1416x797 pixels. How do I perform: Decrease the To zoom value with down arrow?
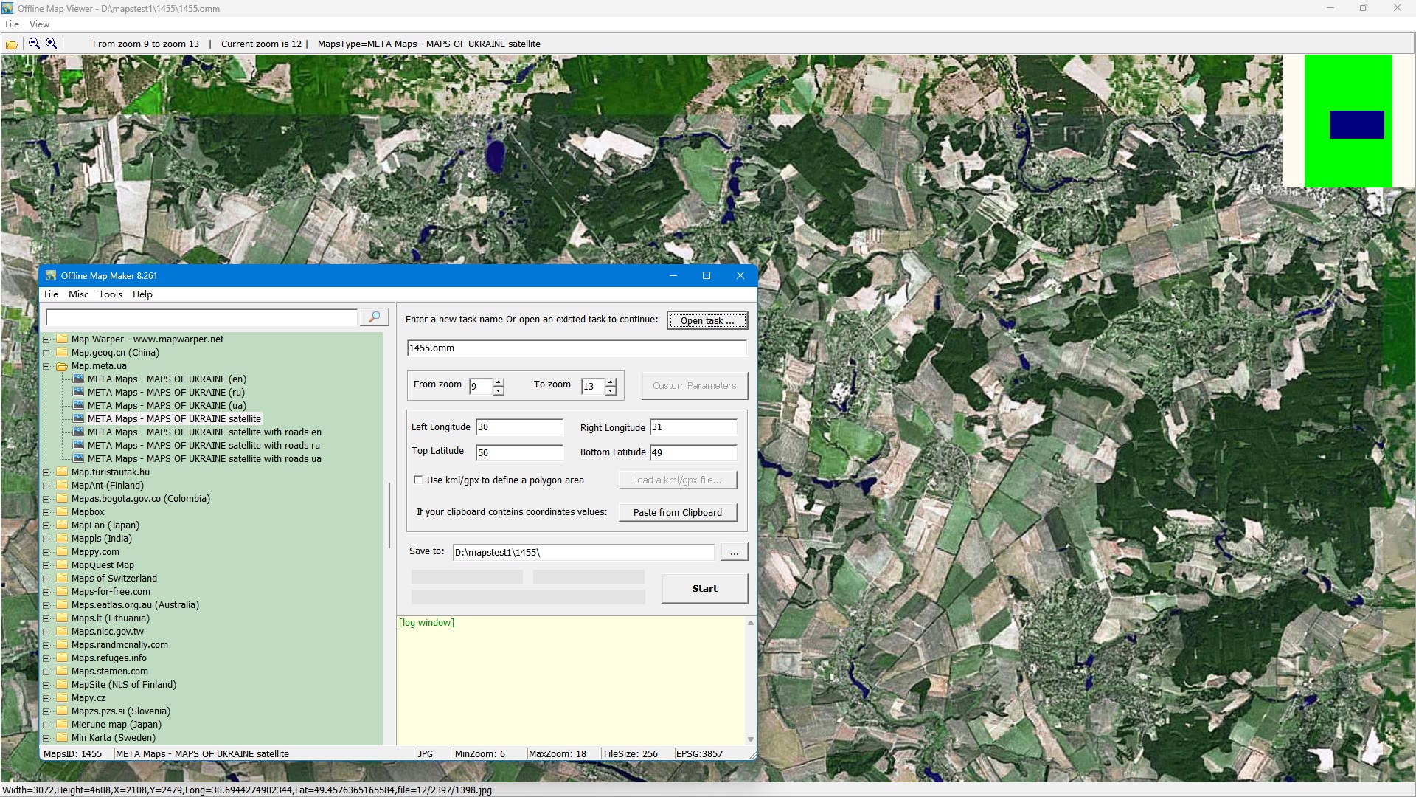[611, 391]
